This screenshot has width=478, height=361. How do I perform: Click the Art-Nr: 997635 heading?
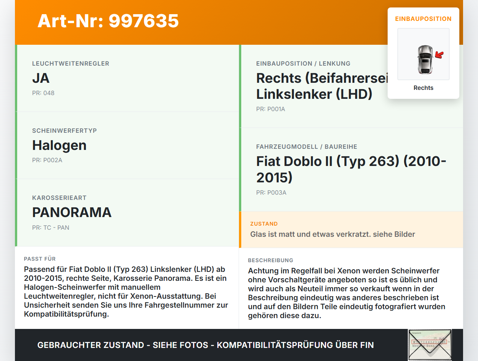108,21
